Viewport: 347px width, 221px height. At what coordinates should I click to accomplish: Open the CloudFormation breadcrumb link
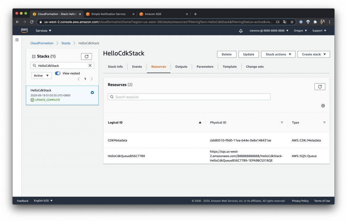click(x=42, y=43)
